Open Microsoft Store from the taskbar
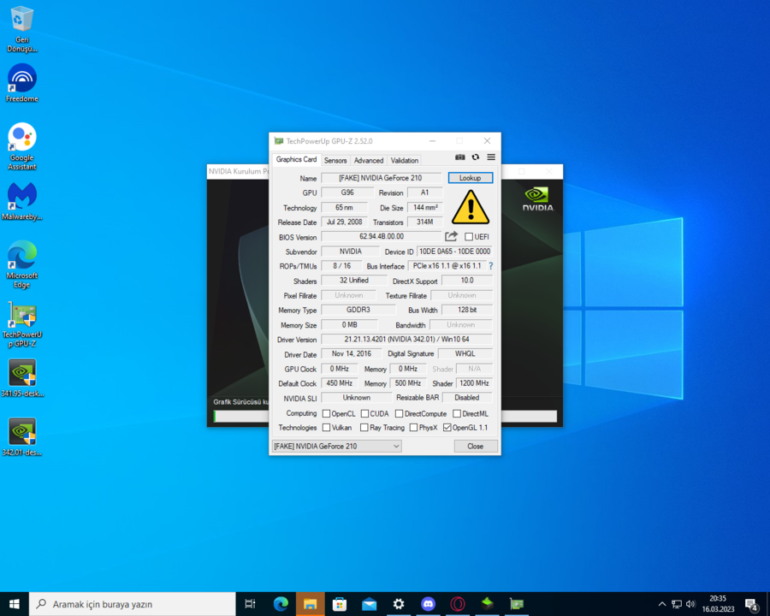 pyautogui.click(x=340, y=604)
